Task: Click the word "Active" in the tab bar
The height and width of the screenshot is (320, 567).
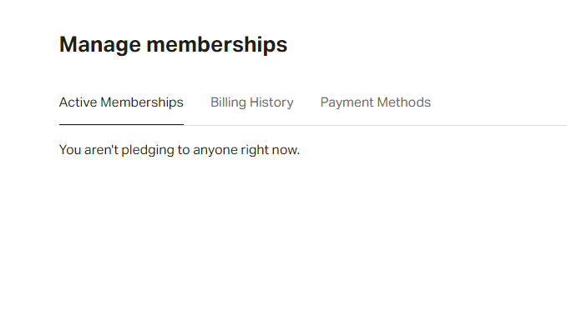Action: click(x=78, y=102)
